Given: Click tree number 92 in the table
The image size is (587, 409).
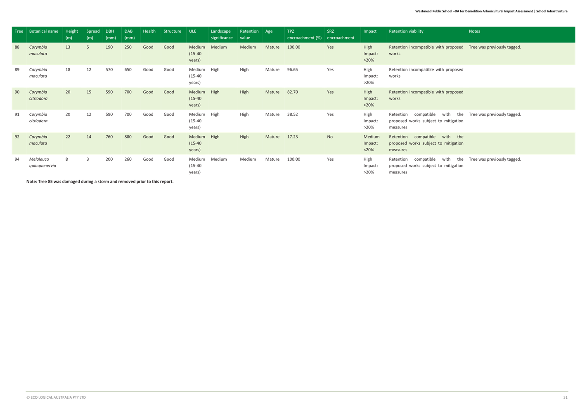Looking at the screenshot, I should [x=17, y=137].
